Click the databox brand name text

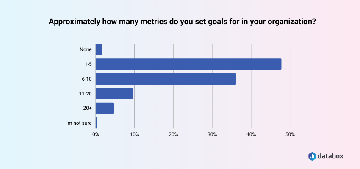pyautogui.click(x=331, y=156)
